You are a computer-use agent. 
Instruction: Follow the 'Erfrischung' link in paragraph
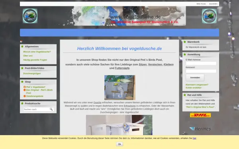129,106
